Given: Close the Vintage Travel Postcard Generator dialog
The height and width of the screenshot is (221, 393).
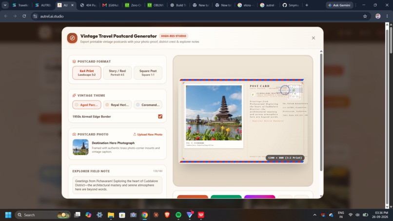Looking at the screenshot, I should click(314, 38).
